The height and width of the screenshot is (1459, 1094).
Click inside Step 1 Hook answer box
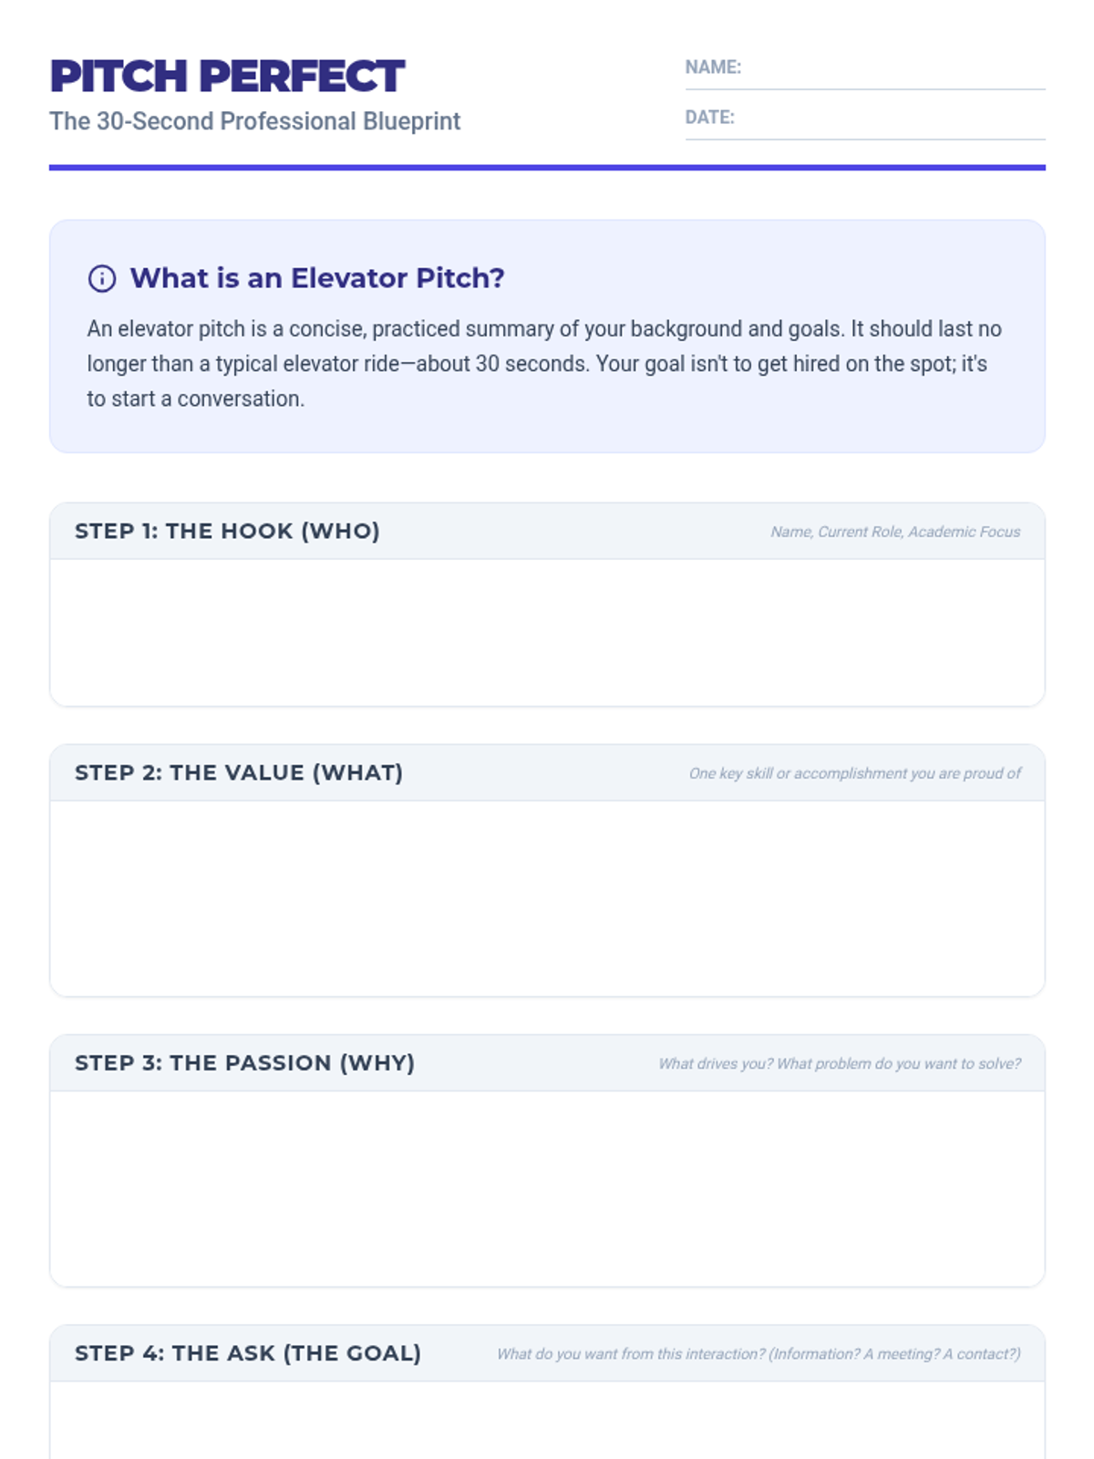pos(547,631)
